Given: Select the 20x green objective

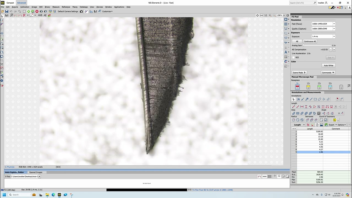Looking at the screenshot, I should coord(319,87).
